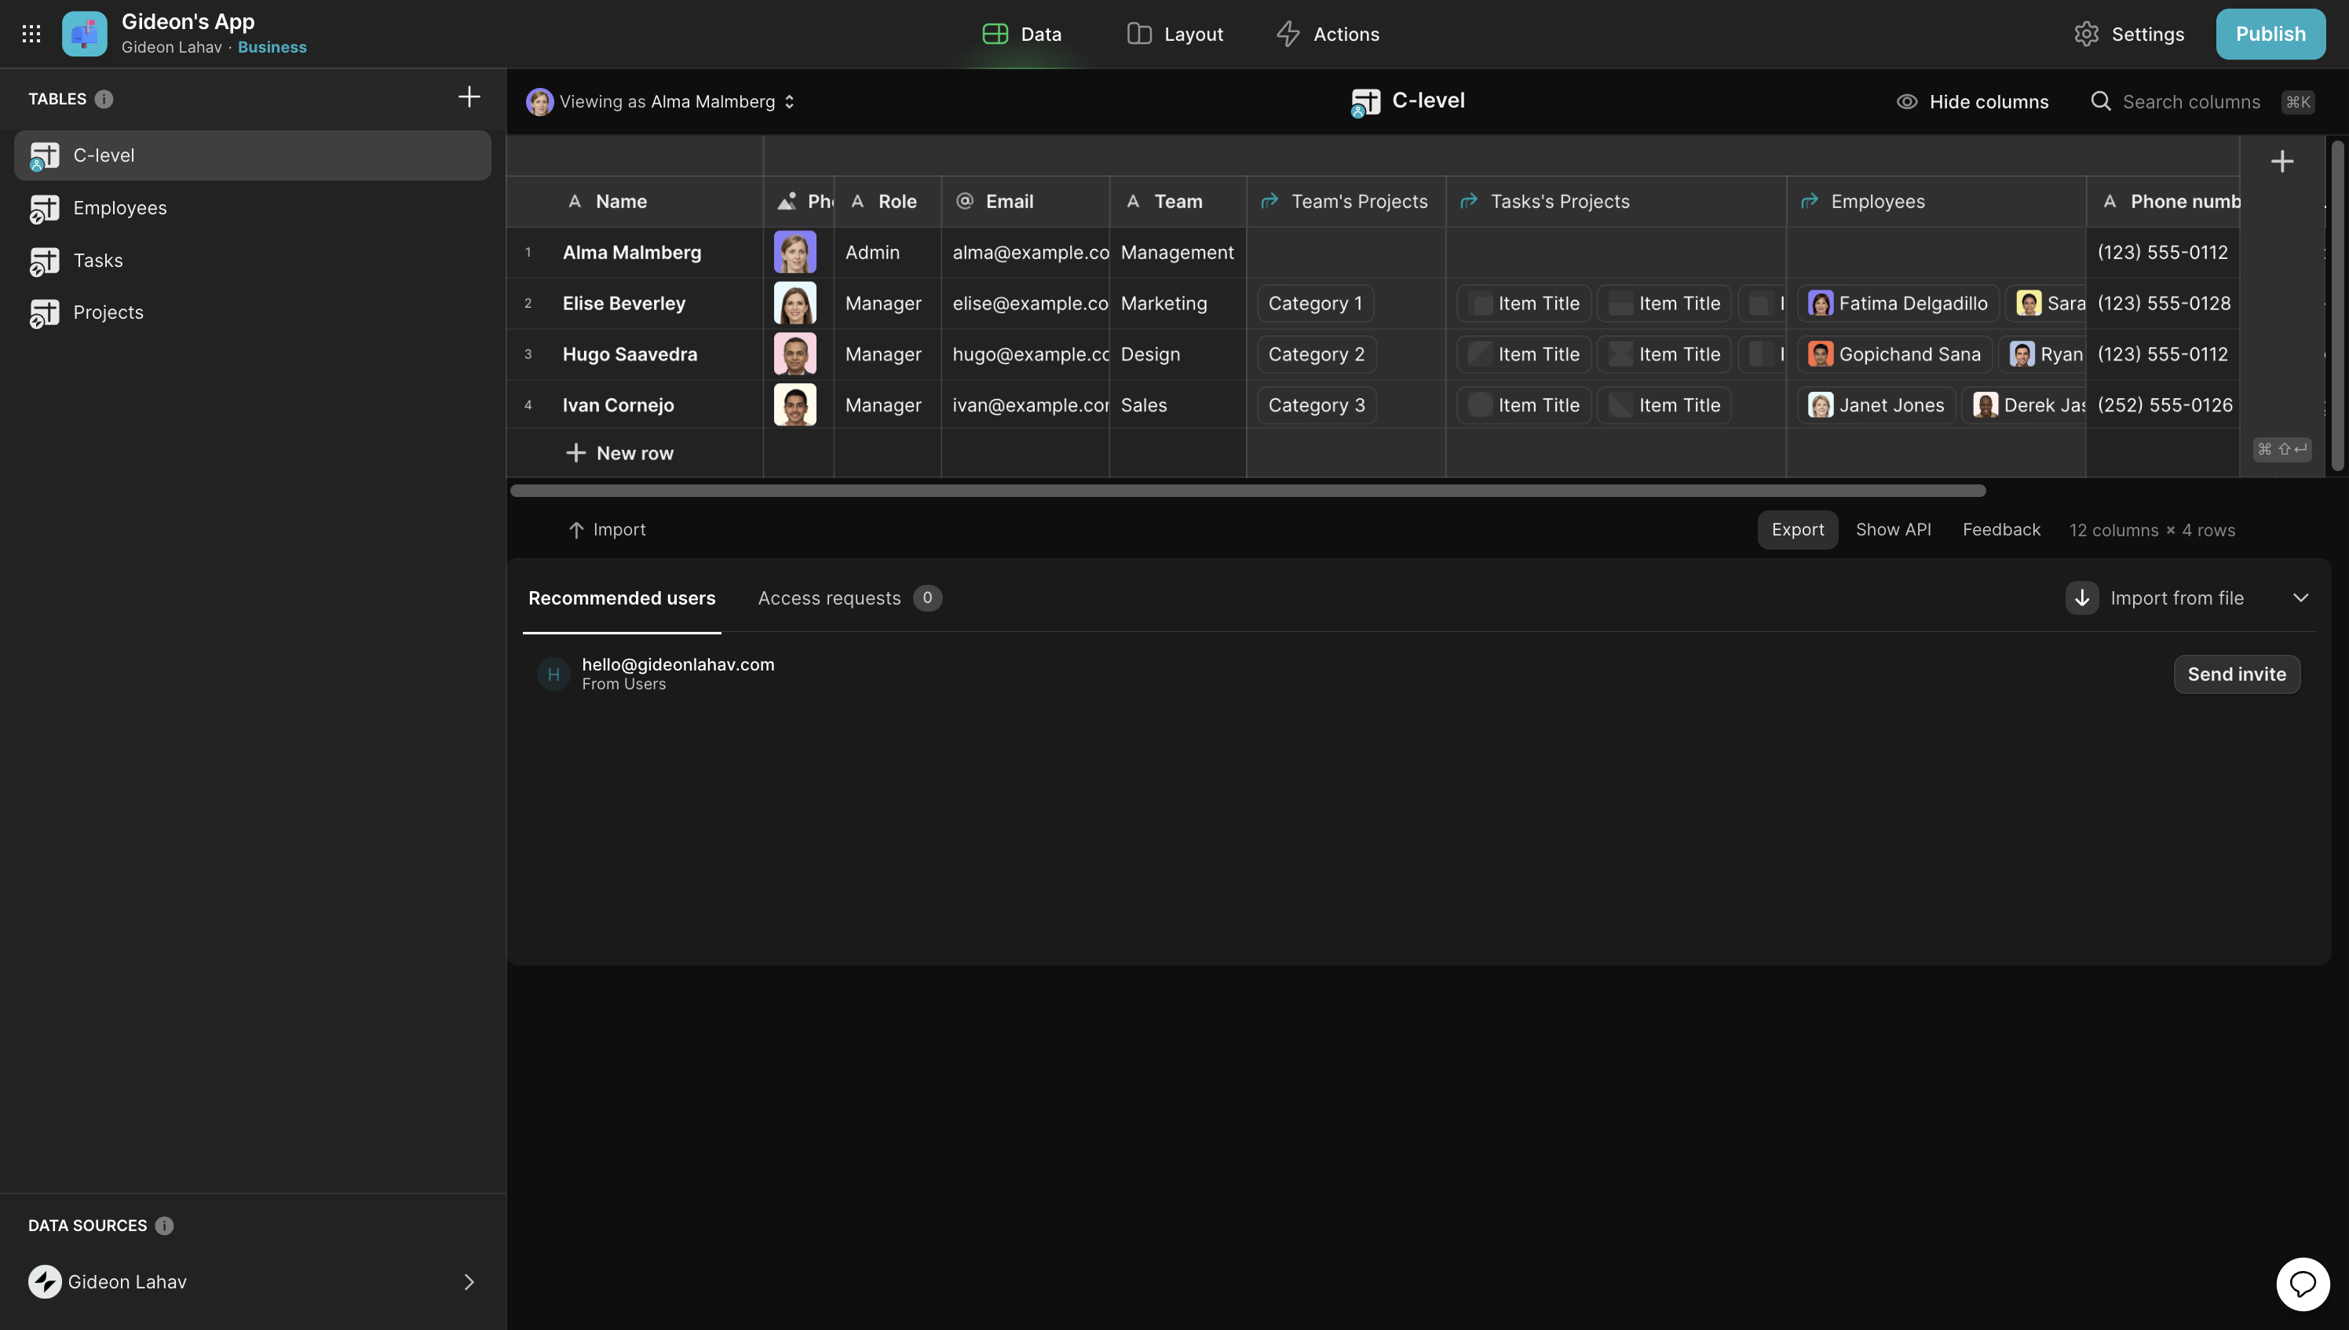
Task: Click the Gideon Lahav data source lightning icon
Action: (x=45, y=1281)
